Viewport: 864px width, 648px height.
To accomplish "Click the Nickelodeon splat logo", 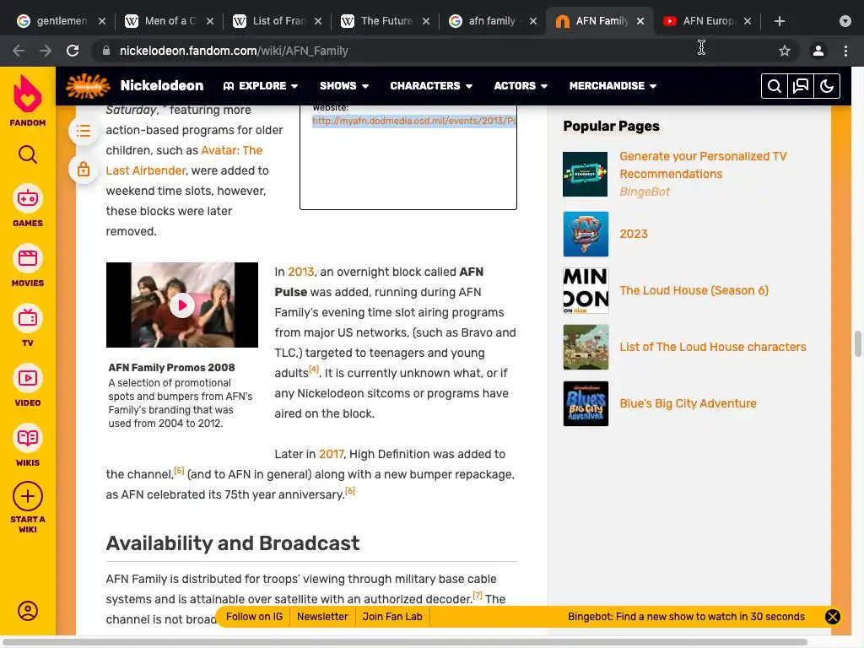I will 88,86.
